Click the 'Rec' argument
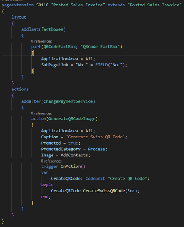Screen dimensions: 184x227 131,191
